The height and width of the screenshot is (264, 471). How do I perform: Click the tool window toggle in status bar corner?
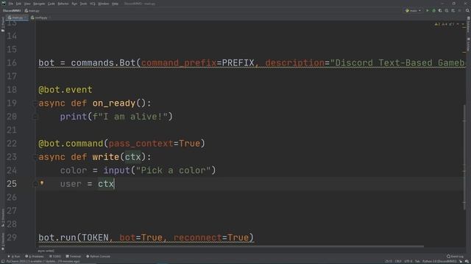[3, 261]
